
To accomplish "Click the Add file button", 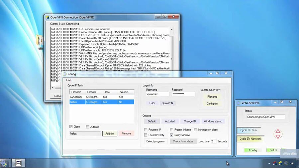I will 110,134.
